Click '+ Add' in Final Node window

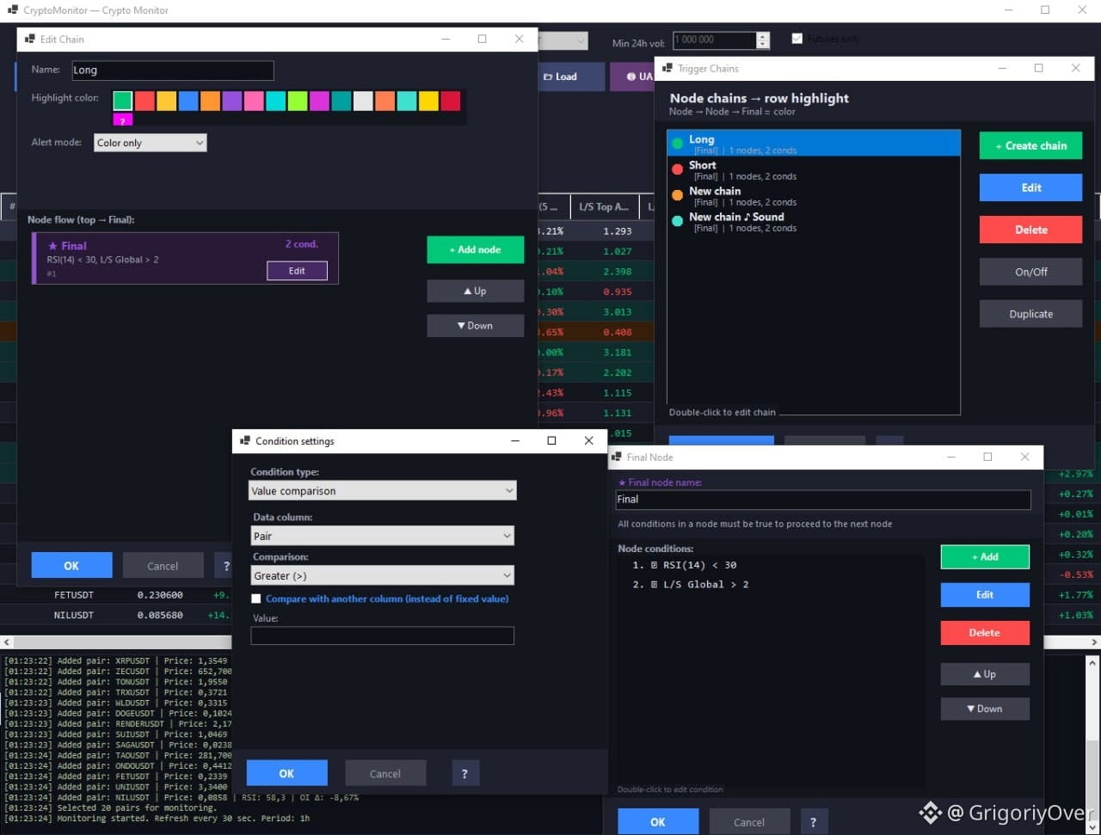[985, 556]
